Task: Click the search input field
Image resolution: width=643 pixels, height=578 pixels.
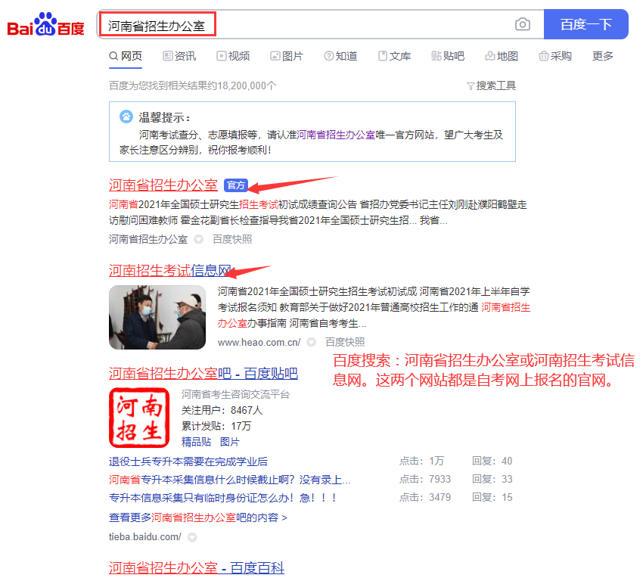Action: click(x=303, y=25)
